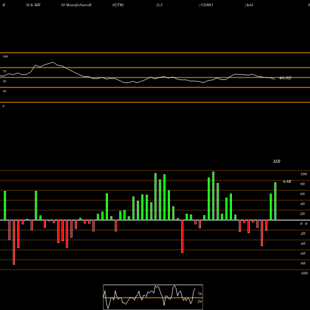Click the end of the white RSI line

point(275,79)
